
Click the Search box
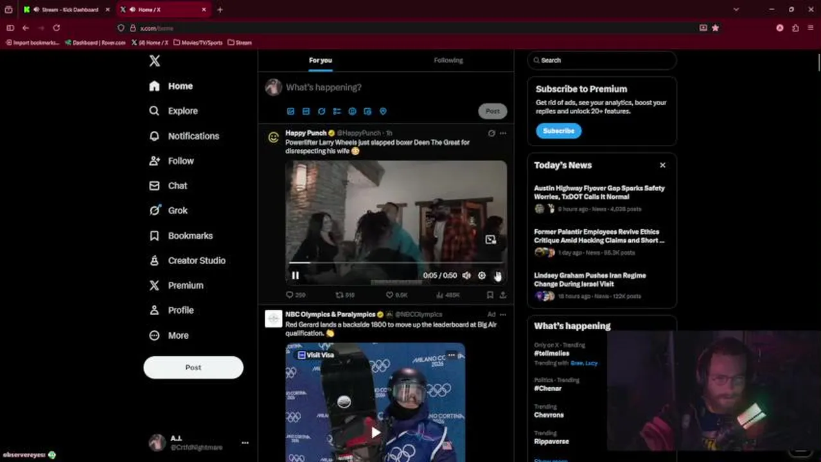pyautogui.click(x=602, y=60)
